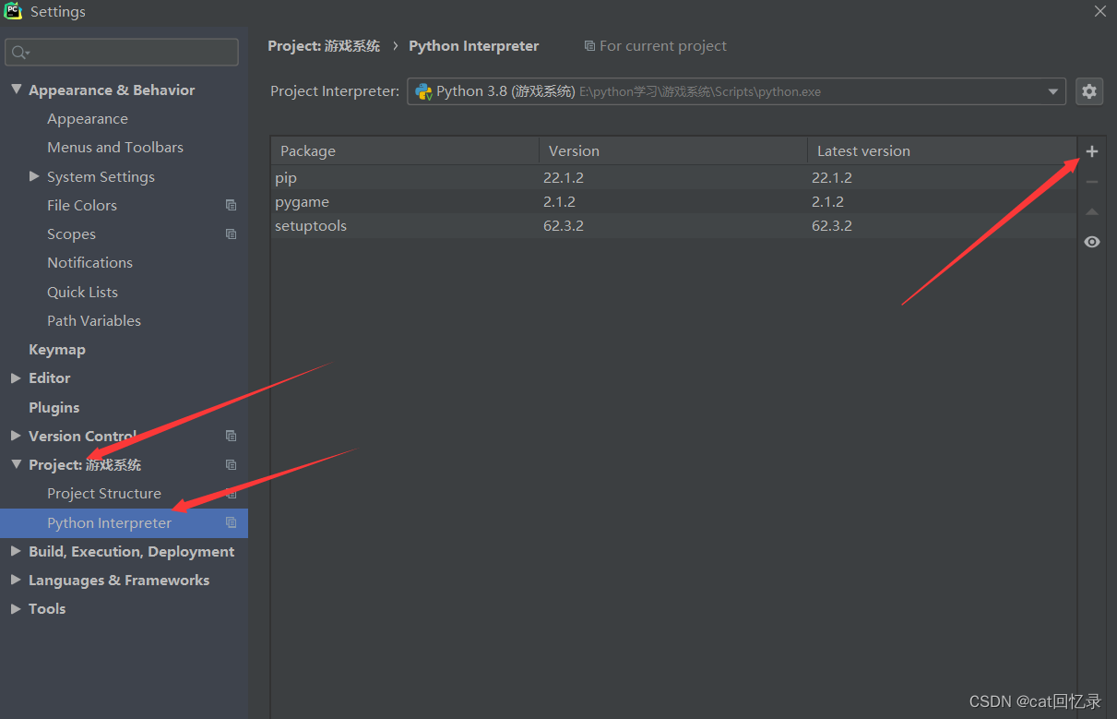Click the For current project label
1117x719 pixels.
point(655,45)
